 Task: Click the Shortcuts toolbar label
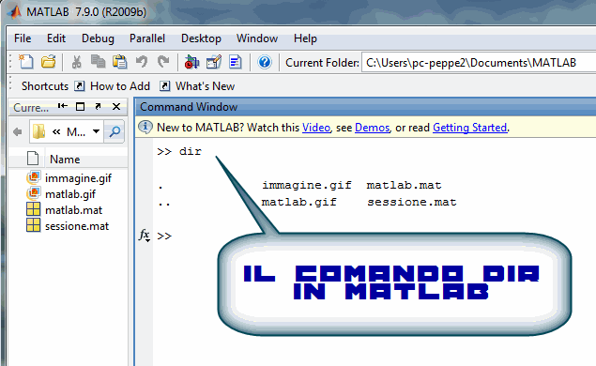pos(45,86)
